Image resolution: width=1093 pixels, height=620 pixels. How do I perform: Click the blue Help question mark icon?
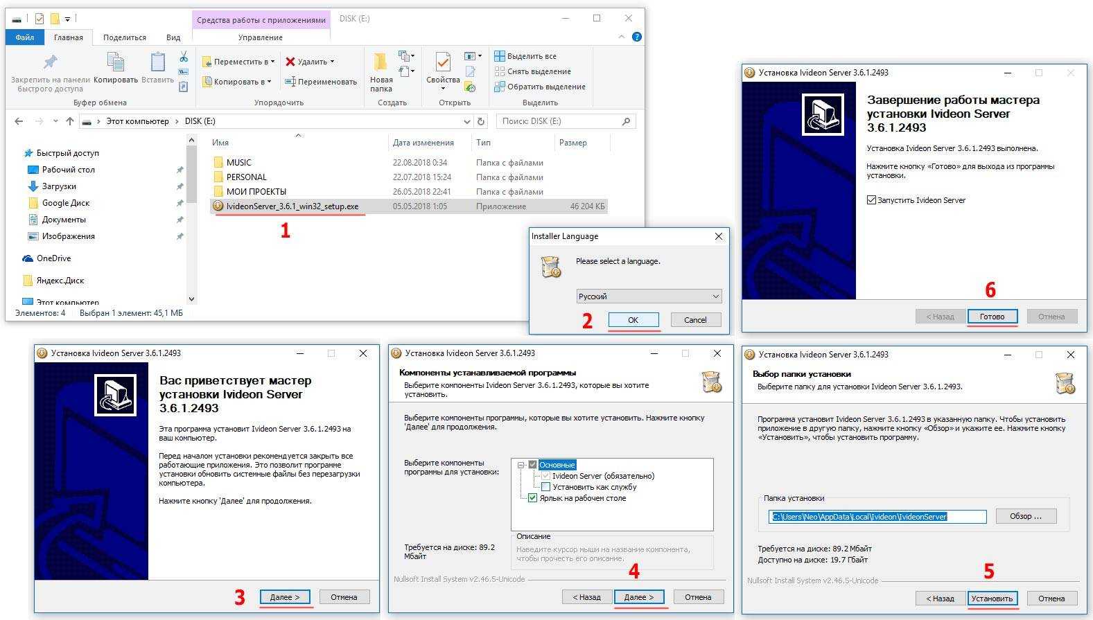click(x=636, y=37)
